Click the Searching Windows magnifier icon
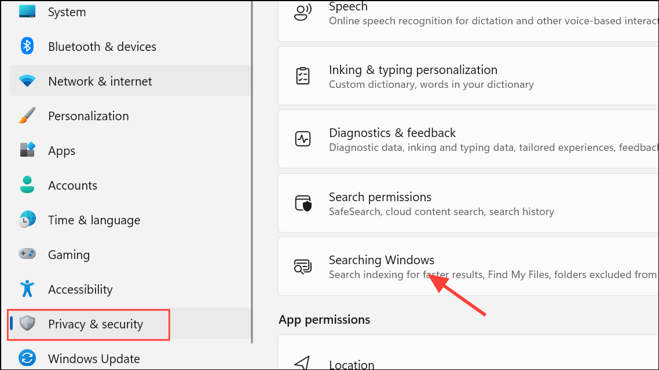Image resolution: width=659 pixels, height=370 pixels. [302, 266]
